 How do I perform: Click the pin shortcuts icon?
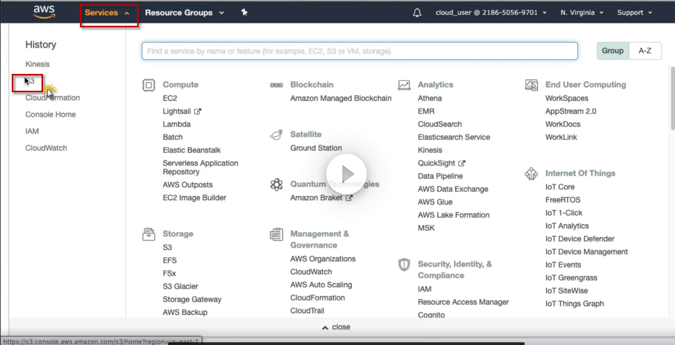tap(244, 13)
